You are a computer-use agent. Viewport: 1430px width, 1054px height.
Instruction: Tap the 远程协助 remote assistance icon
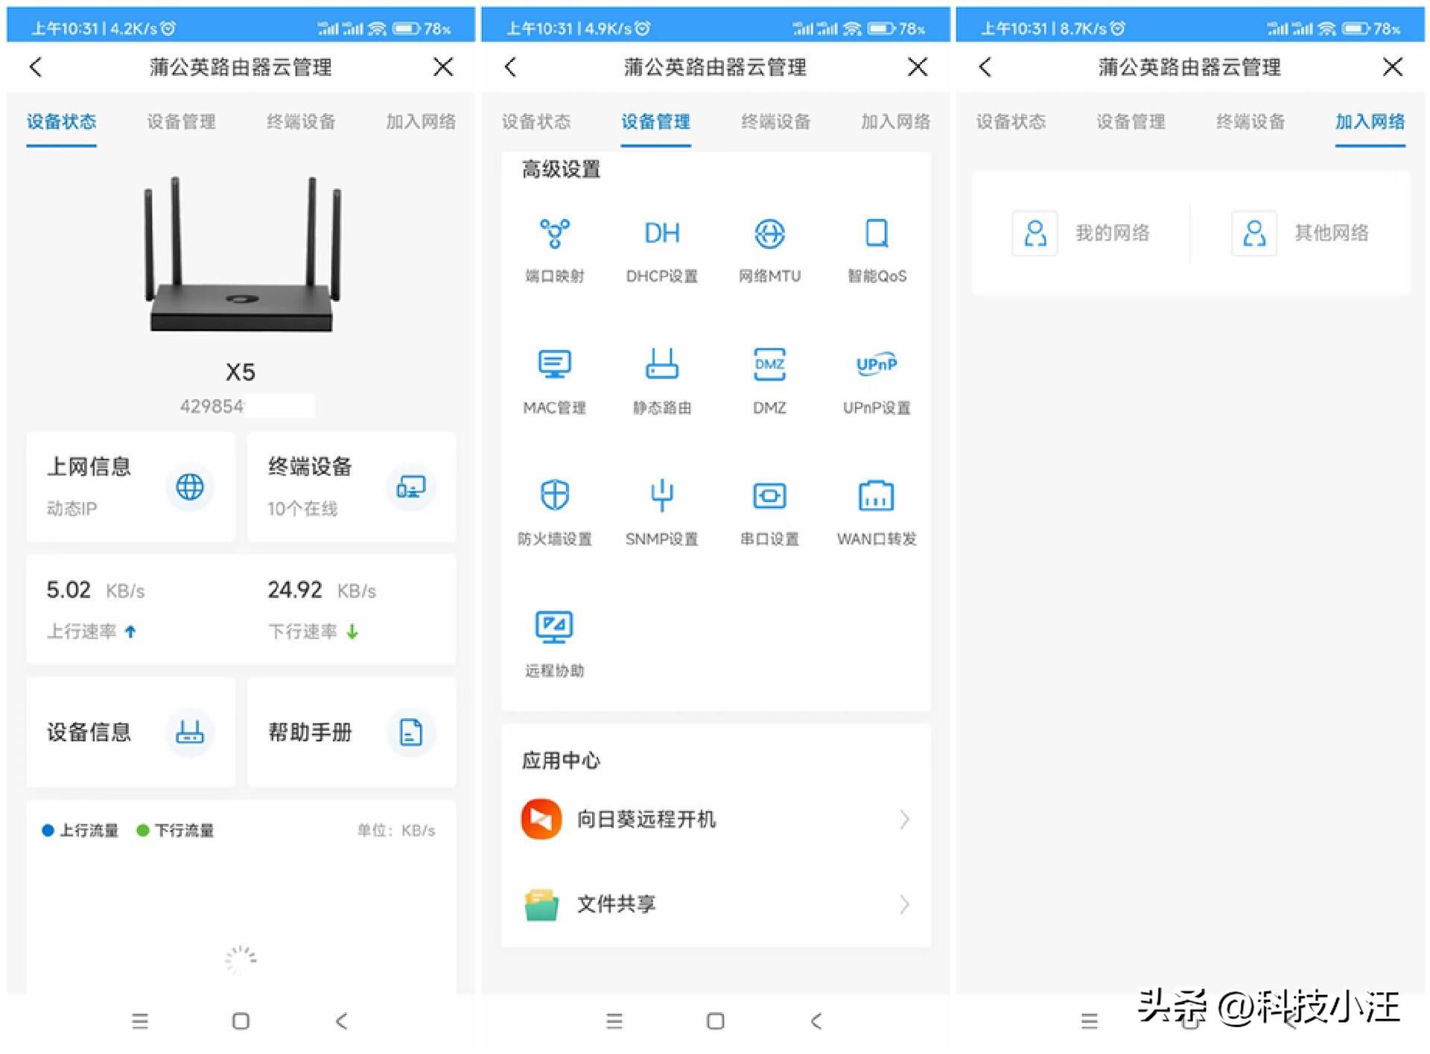coord(554,627)
